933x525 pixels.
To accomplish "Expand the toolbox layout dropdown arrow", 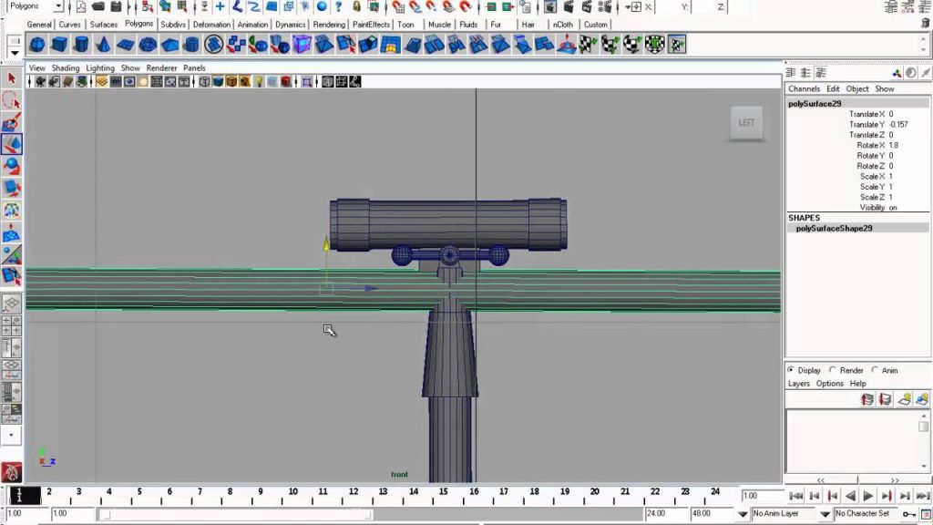I will (11, 435).
